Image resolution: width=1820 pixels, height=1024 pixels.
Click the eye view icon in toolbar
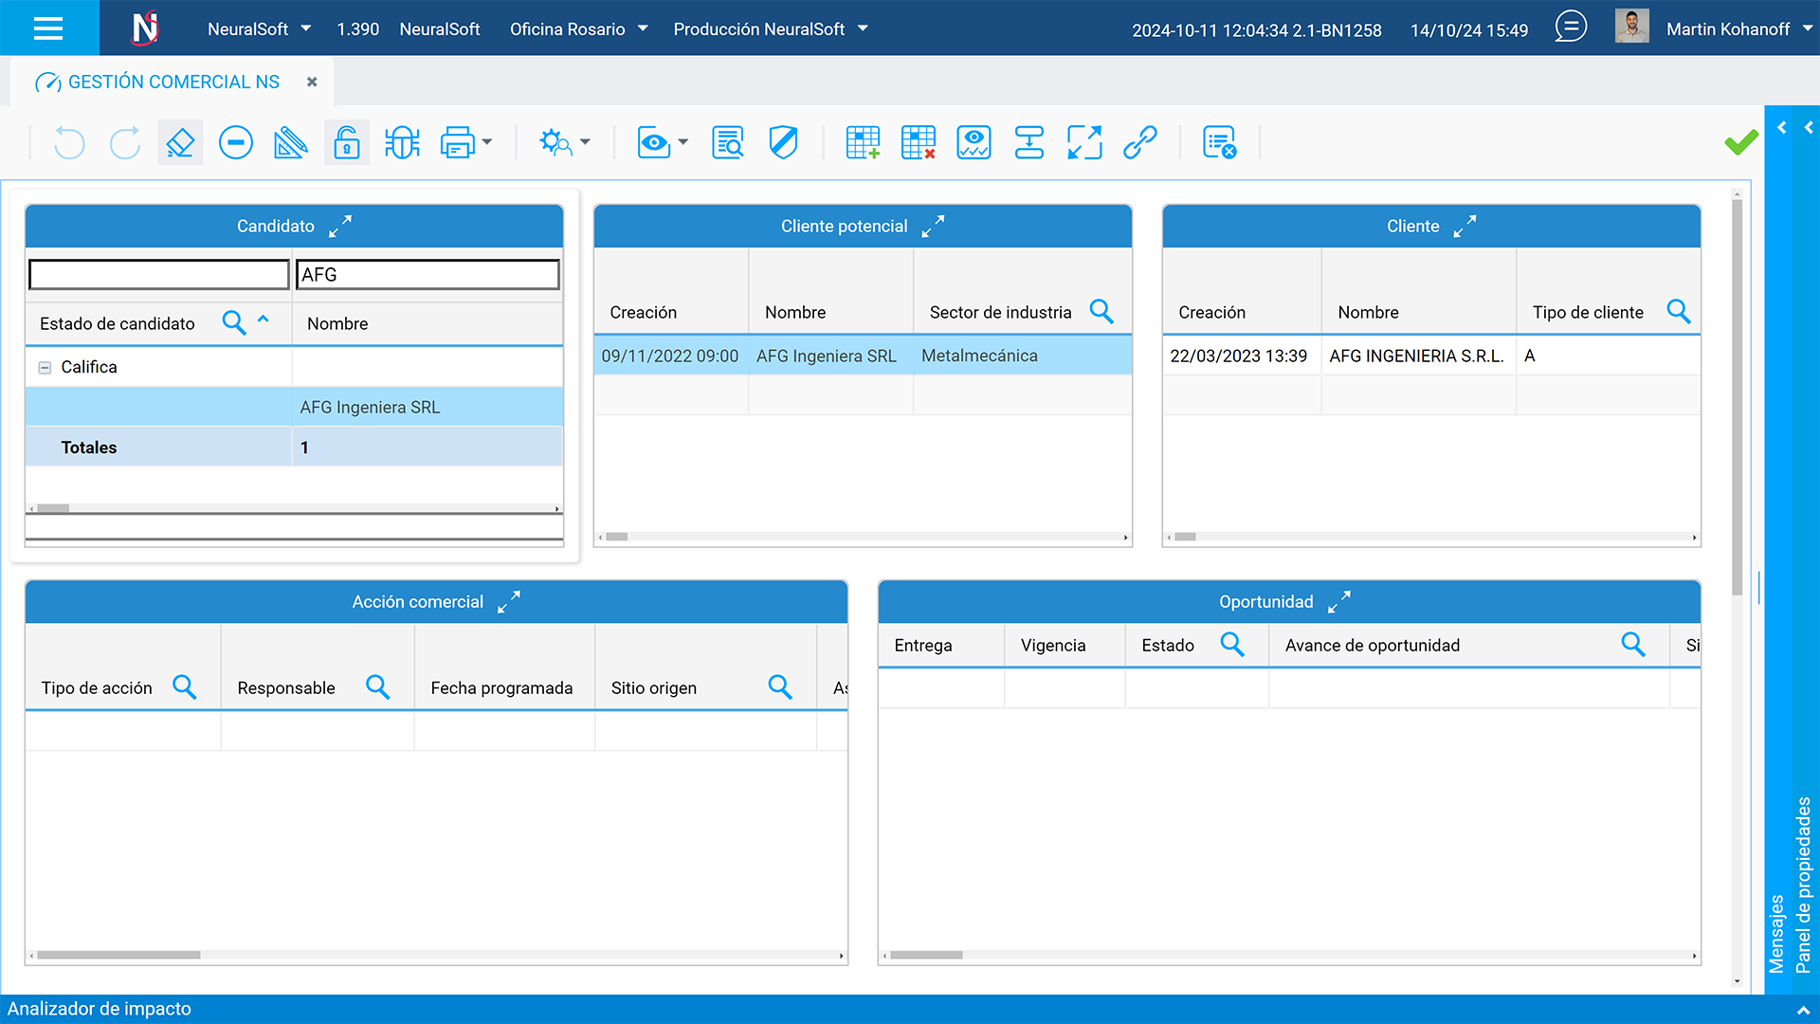pos(654,143)
